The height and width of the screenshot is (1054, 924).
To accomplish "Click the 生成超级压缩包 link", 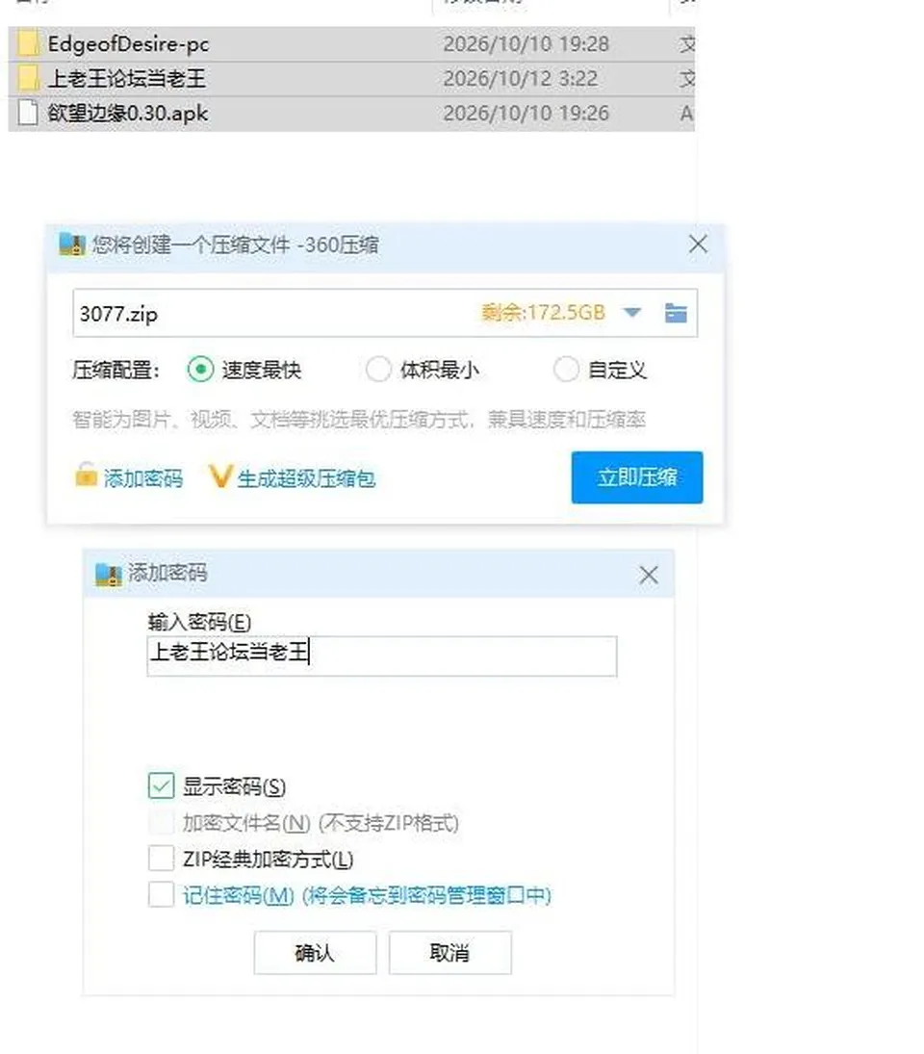I will (306, 478).
